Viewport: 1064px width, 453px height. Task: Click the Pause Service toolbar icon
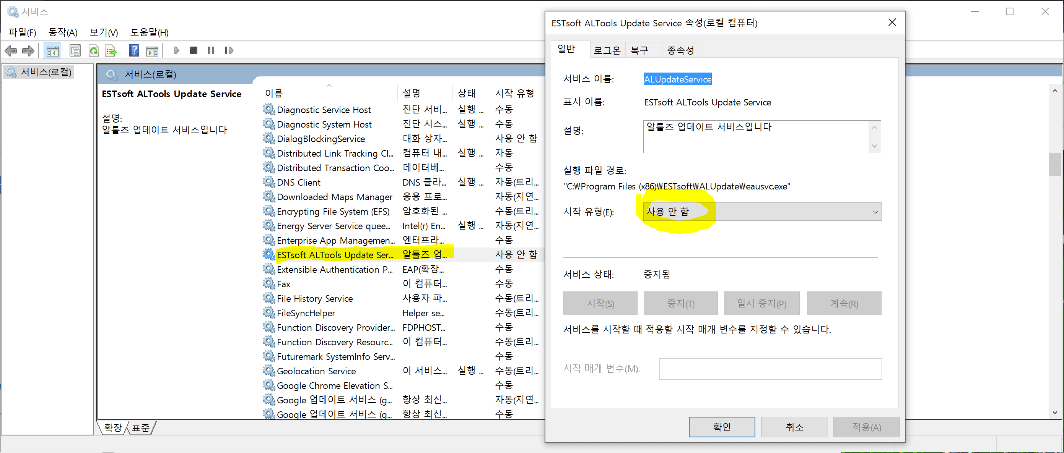click(x=211, y=50)
